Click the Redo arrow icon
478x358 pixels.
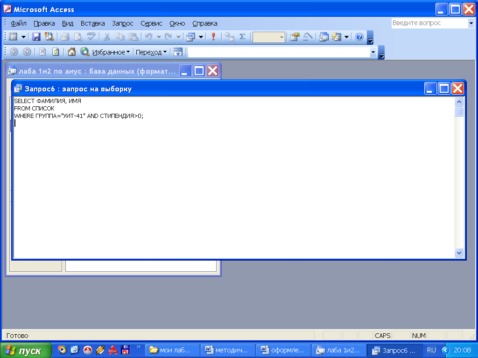pos(168,37)
